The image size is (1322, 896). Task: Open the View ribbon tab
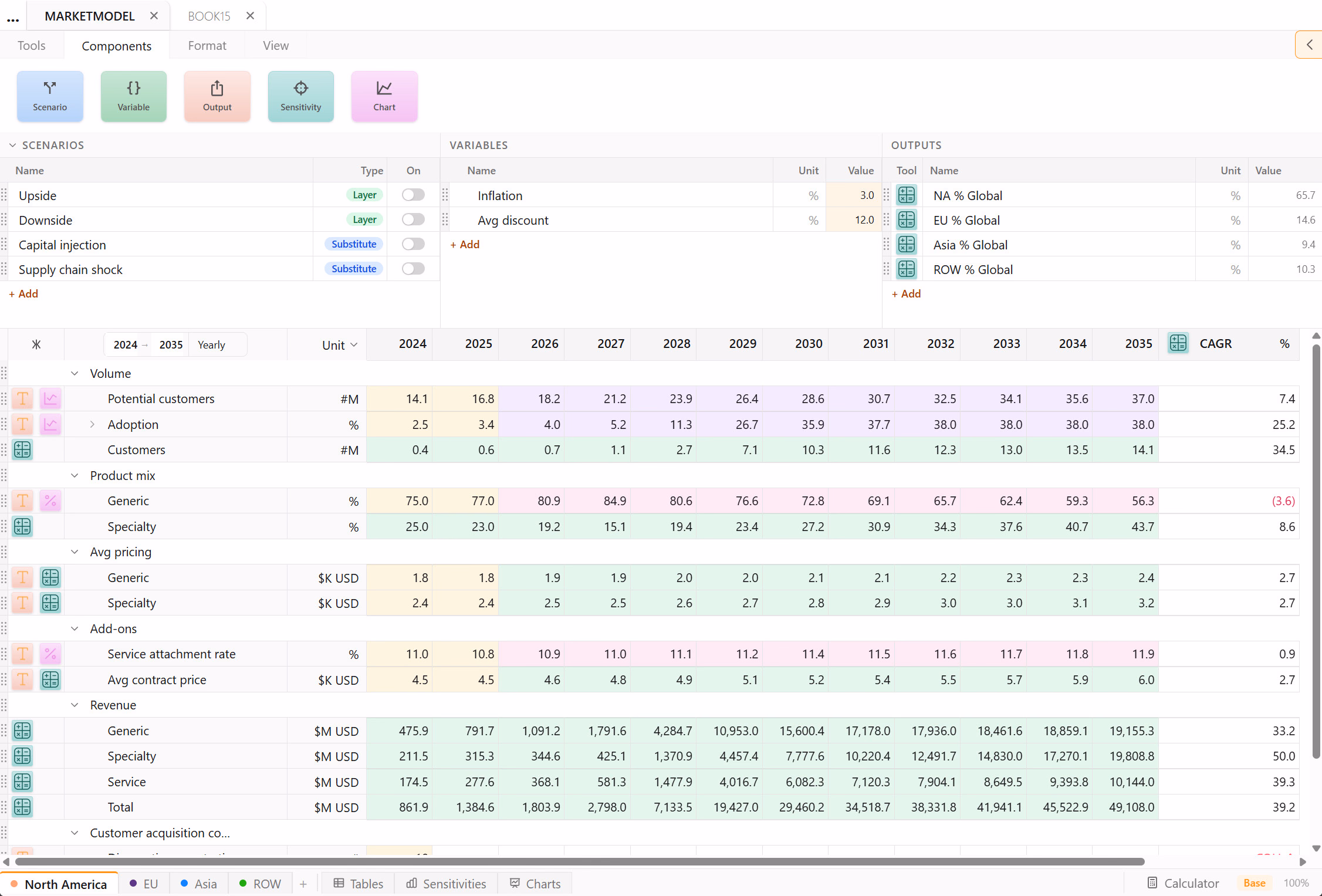pos(276,45)
